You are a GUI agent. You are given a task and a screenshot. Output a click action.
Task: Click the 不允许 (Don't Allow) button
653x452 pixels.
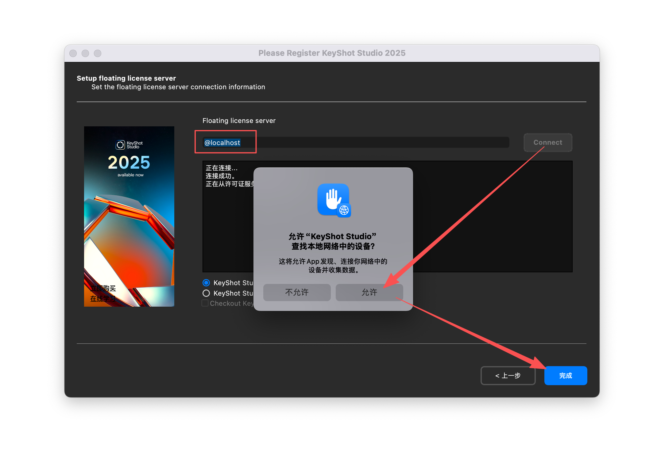pos(297,292)
